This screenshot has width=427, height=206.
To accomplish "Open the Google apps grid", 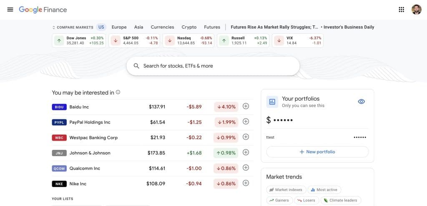I will 401,10.
